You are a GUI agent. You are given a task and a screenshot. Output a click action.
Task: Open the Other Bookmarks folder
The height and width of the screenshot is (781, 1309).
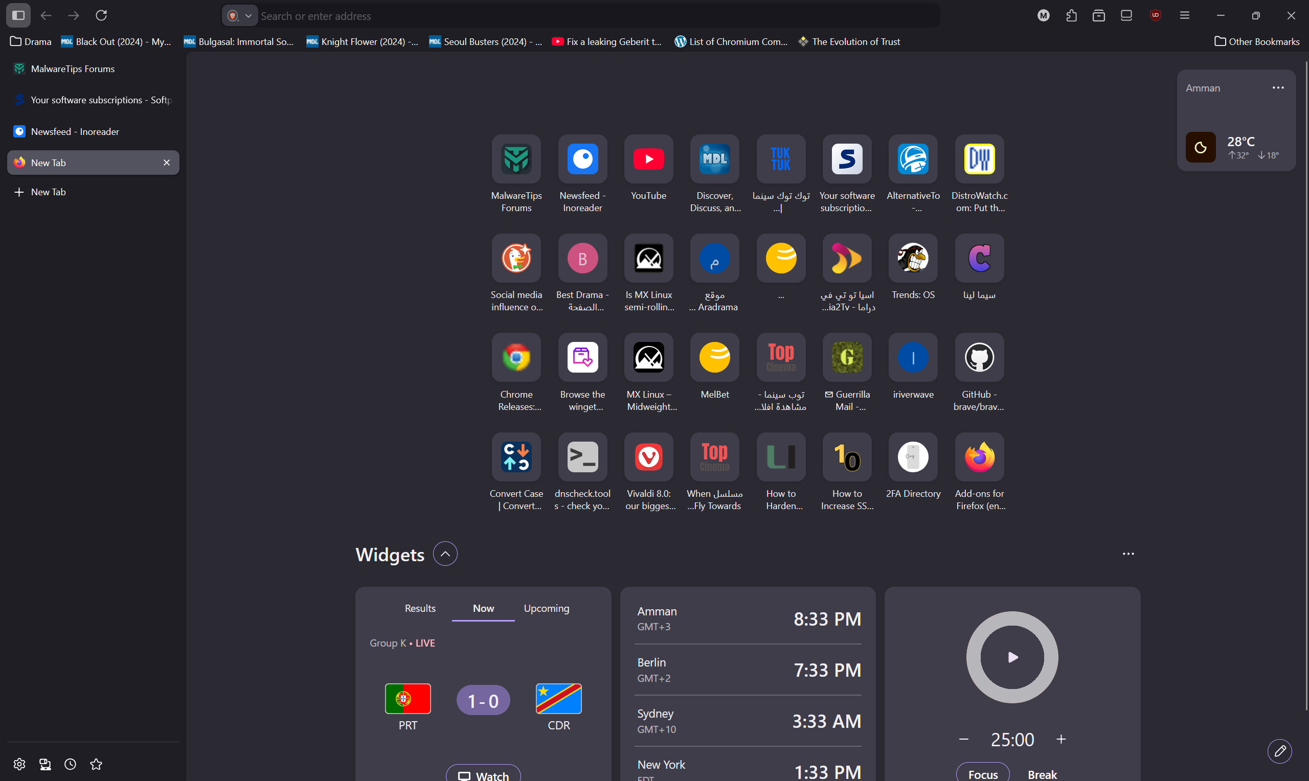coord(1257,41)
